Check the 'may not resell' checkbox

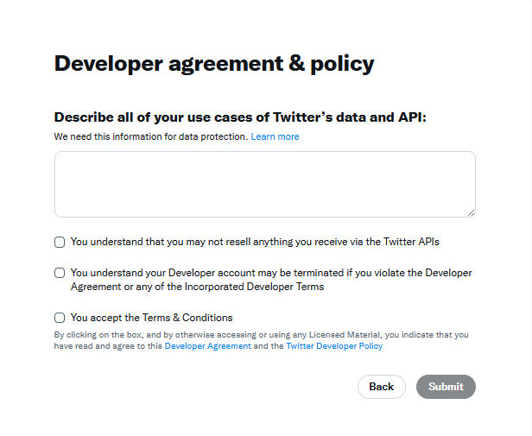coord(60,242)
